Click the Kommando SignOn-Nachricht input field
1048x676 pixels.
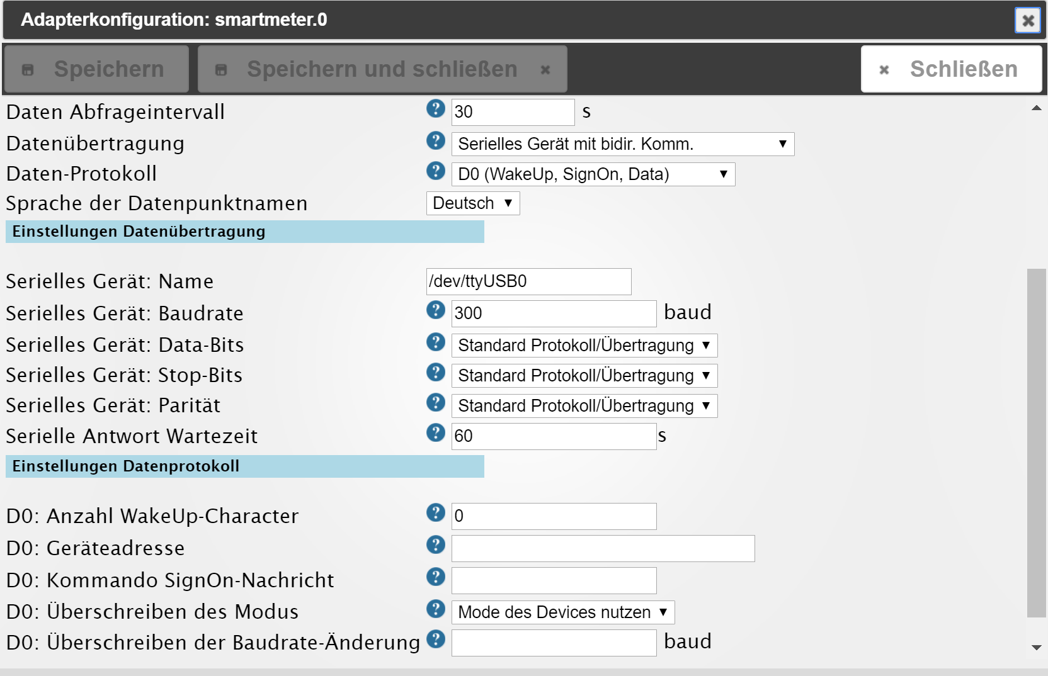pos(554,580)
